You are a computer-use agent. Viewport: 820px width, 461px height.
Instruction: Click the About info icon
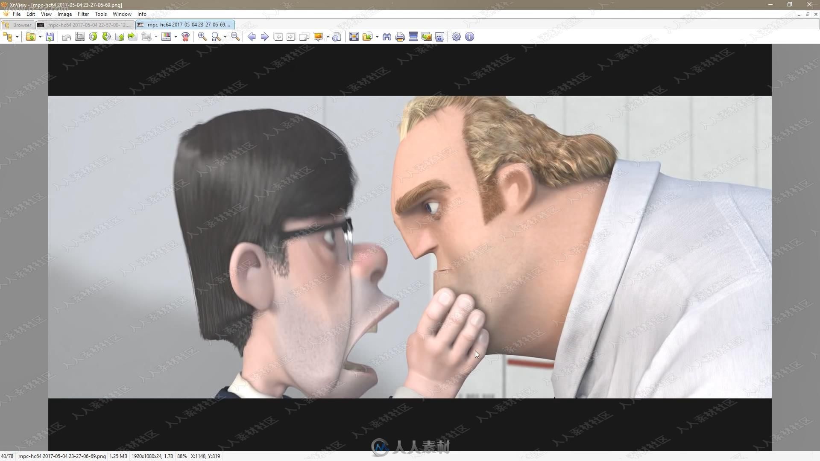click(x=470, y=37)
